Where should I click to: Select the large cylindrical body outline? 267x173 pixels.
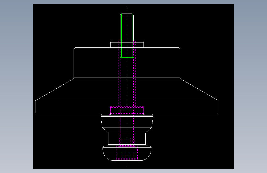[x=127, y=63]
